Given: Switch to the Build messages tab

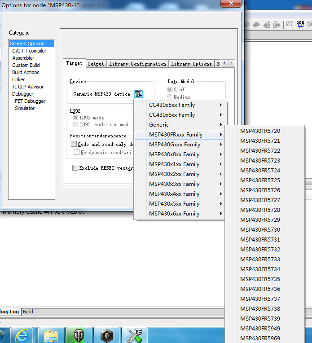Looking at the screenshot, I should pos(28,312).
